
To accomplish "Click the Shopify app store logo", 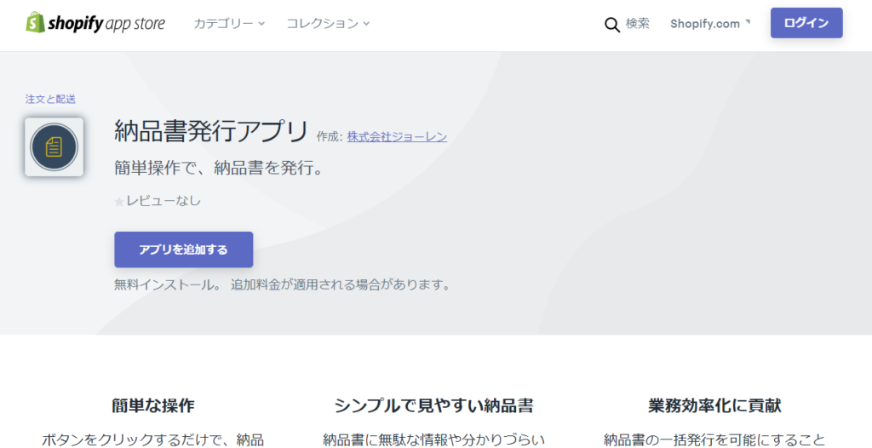I will 95,23.
